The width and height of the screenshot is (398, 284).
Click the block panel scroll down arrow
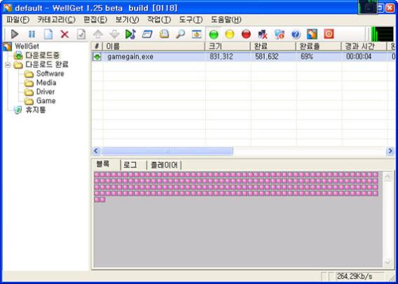(x=387, y=262)
